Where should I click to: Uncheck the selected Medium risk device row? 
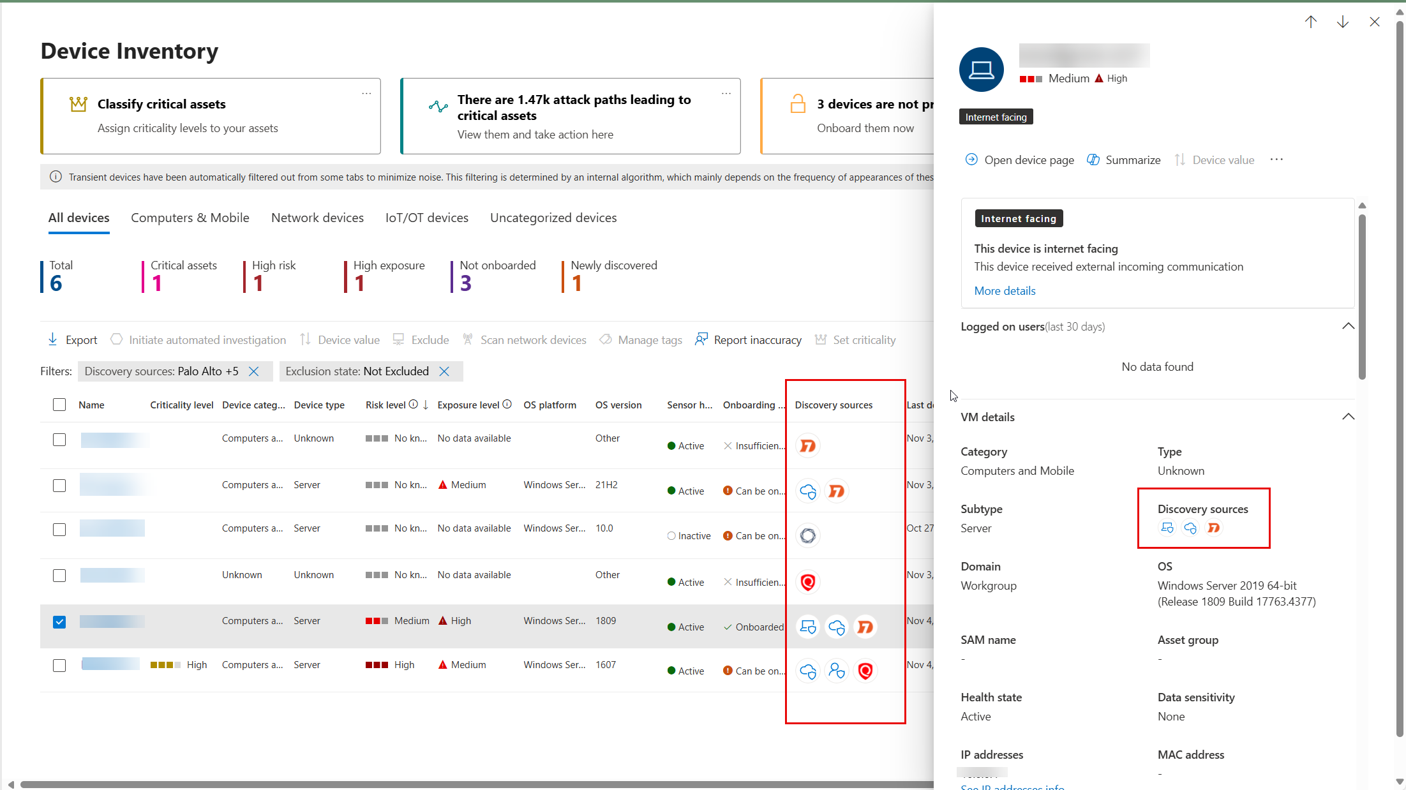click(x=59, y=622)
